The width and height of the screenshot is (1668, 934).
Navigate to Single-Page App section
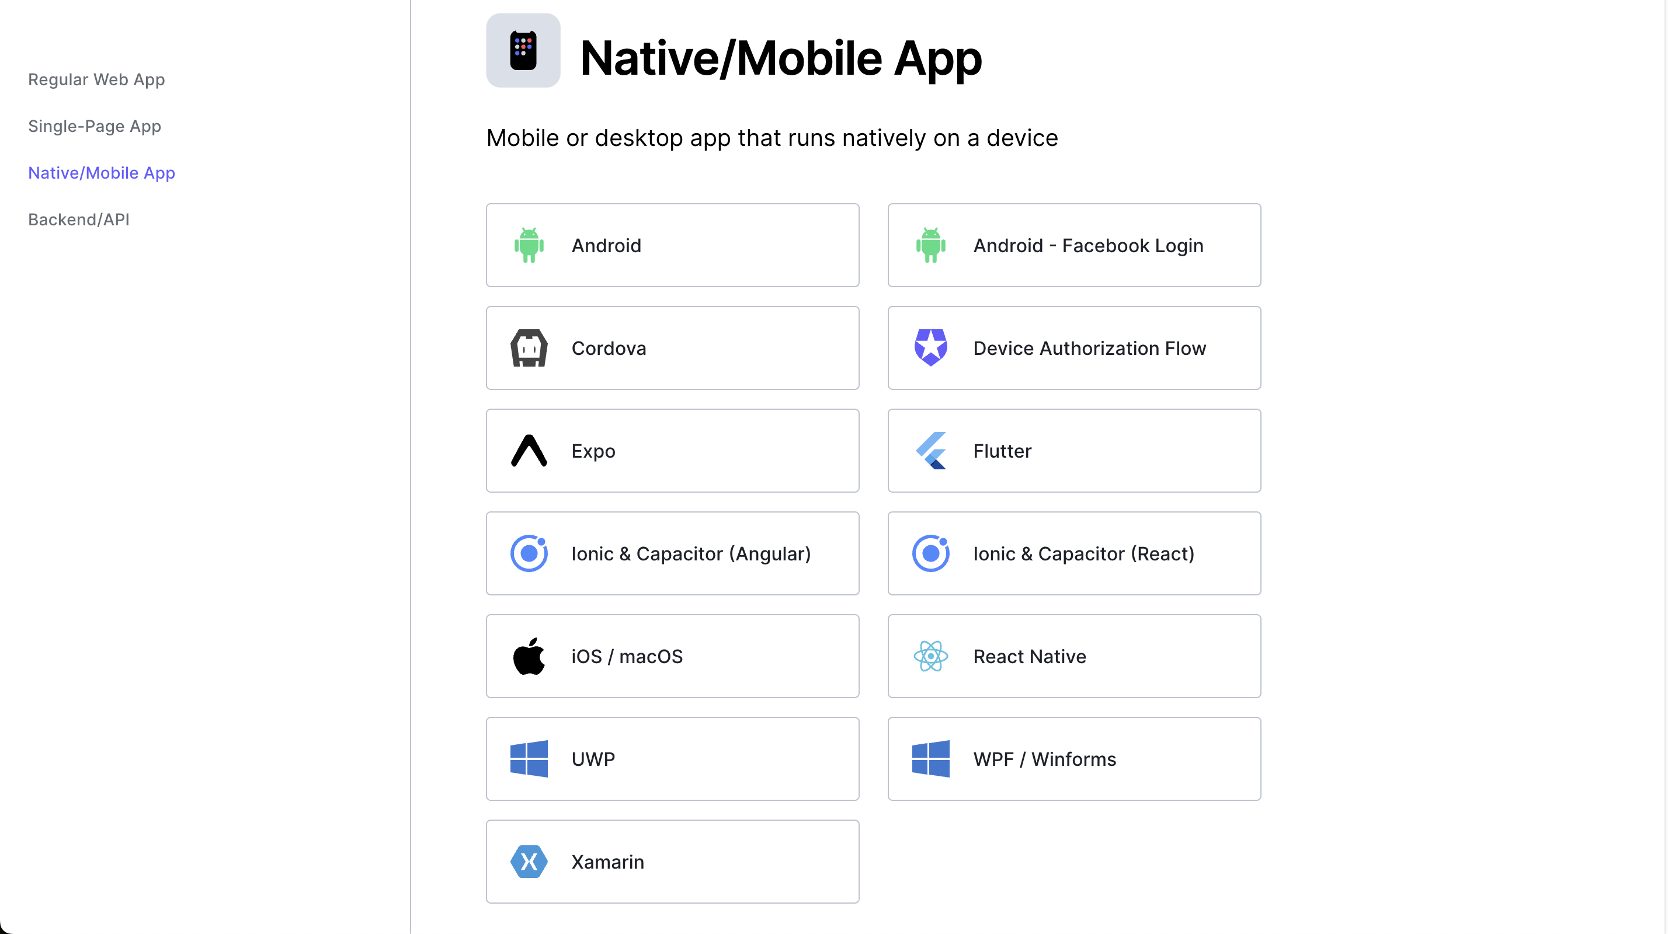pos(94,126)
